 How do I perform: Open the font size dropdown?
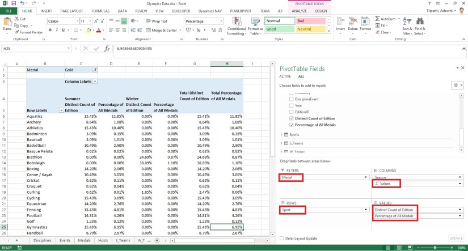(x=90, y=21)
